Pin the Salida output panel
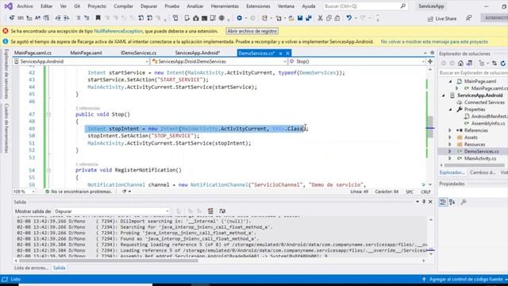This screenshot has width=508, height=286. click(424, 202)
